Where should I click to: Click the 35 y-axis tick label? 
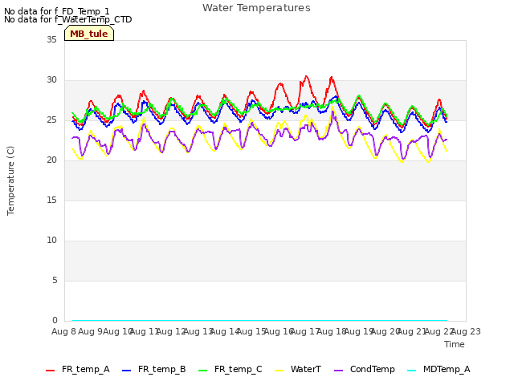coord(51,39)
